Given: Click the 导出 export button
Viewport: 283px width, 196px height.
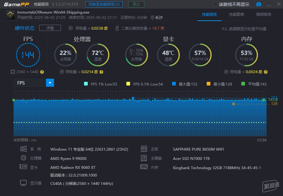Looking at the screenshot, I should point(136,4).
